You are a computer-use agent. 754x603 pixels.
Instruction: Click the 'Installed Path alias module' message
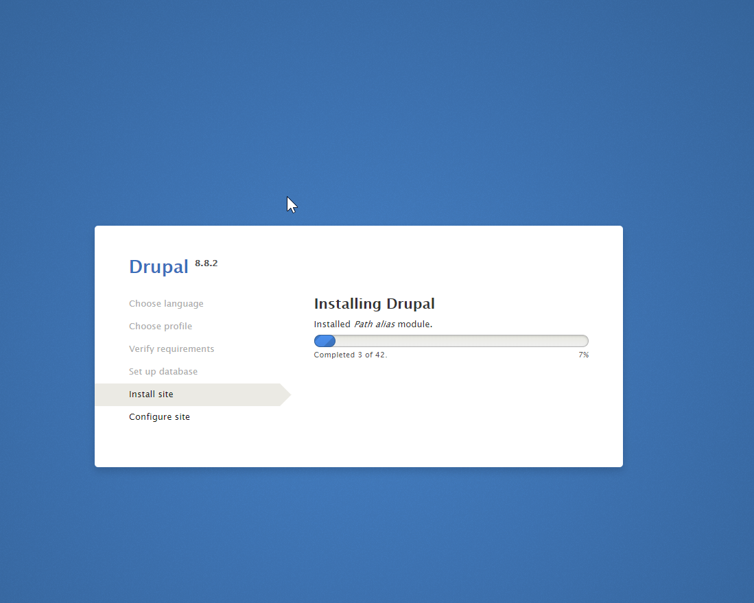click(373, 324)
